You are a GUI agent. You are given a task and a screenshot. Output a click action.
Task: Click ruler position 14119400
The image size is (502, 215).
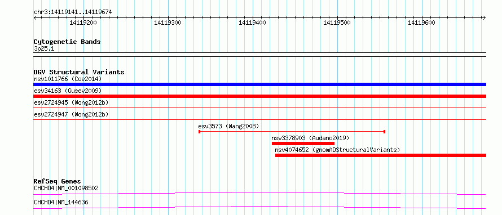(252, 23)
